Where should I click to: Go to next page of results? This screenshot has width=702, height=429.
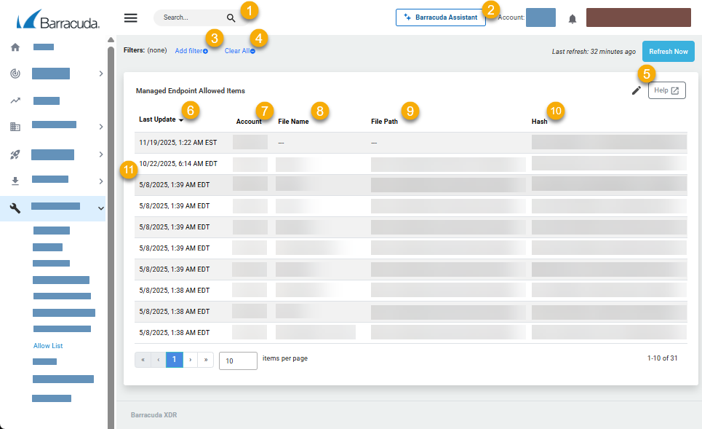pos(191,360)
